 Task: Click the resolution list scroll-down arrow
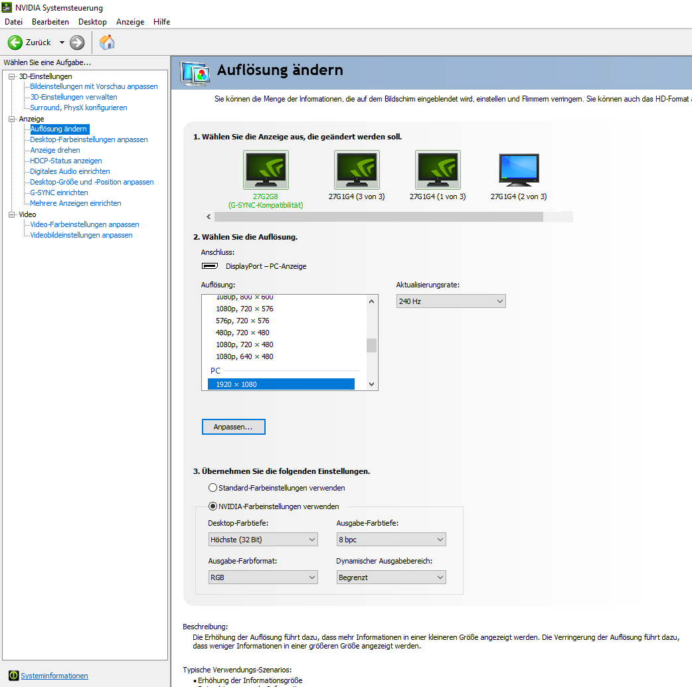(x=372, y=384)
